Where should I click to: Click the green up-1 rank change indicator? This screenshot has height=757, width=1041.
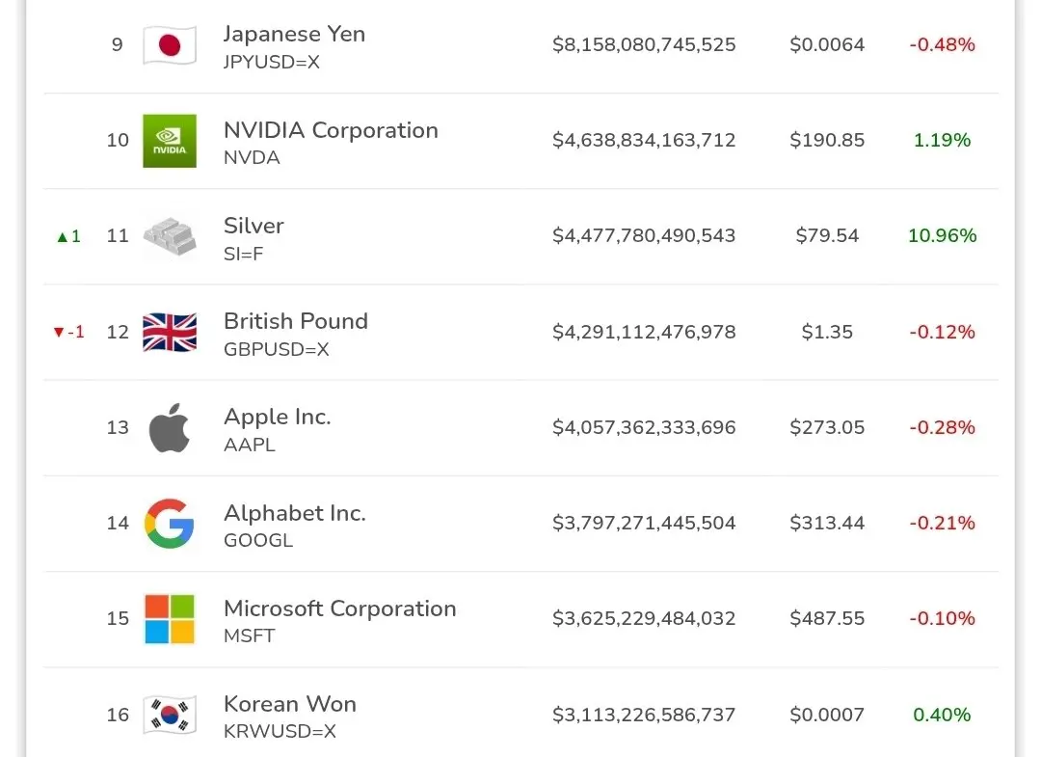point(68,236)
